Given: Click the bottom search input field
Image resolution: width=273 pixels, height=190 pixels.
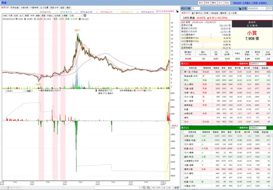Looking at the screenshot, I should [117, 187].
